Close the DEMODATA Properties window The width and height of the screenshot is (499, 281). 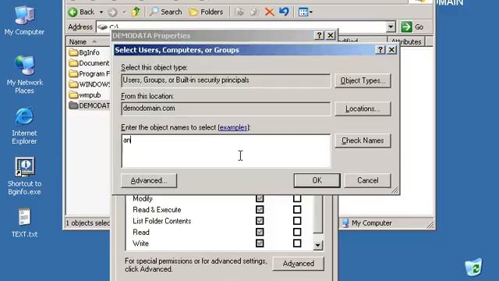click(331, 35)
